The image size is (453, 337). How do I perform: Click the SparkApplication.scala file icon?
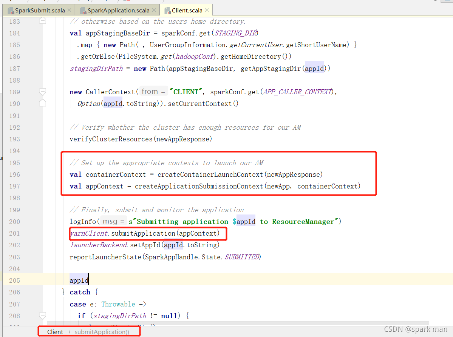click(x=83, y=11)
